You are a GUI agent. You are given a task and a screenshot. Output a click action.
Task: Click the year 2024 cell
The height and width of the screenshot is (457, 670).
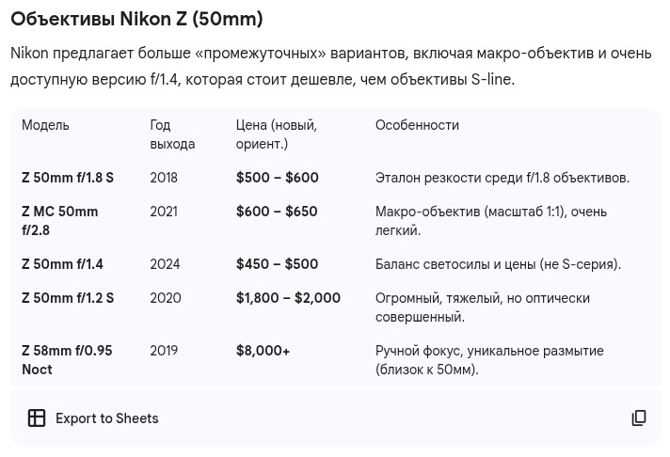point(165,264)
